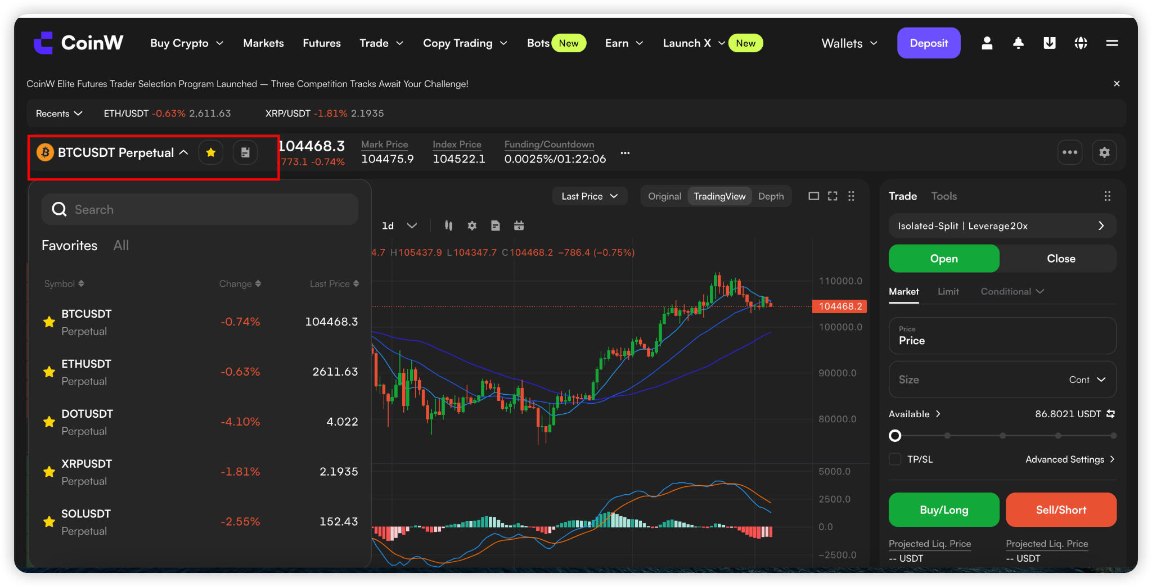1152x587 pixels.
Task: Select the Limit order tab
Action: (x=948, y=291)
